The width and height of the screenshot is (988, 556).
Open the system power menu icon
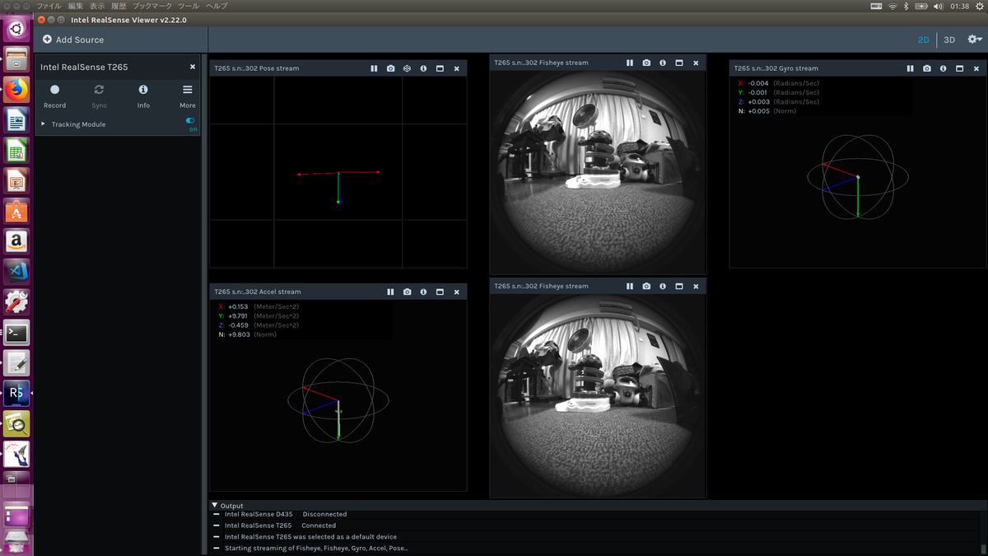(x=979, y=6)
